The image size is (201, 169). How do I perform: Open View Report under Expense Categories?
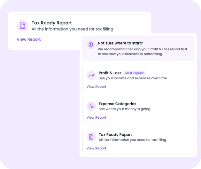point(97,118)
